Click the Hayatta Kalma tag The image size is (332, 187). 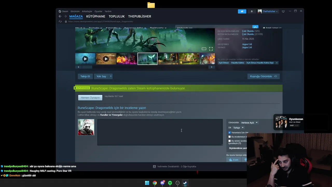(238, 63)
